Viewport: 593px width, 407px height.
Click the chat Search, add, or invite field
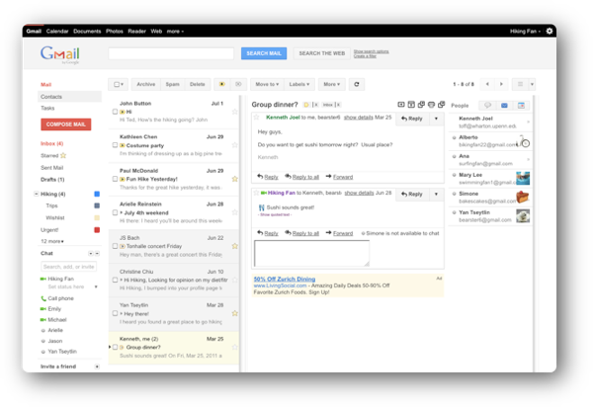pos(68,267)
